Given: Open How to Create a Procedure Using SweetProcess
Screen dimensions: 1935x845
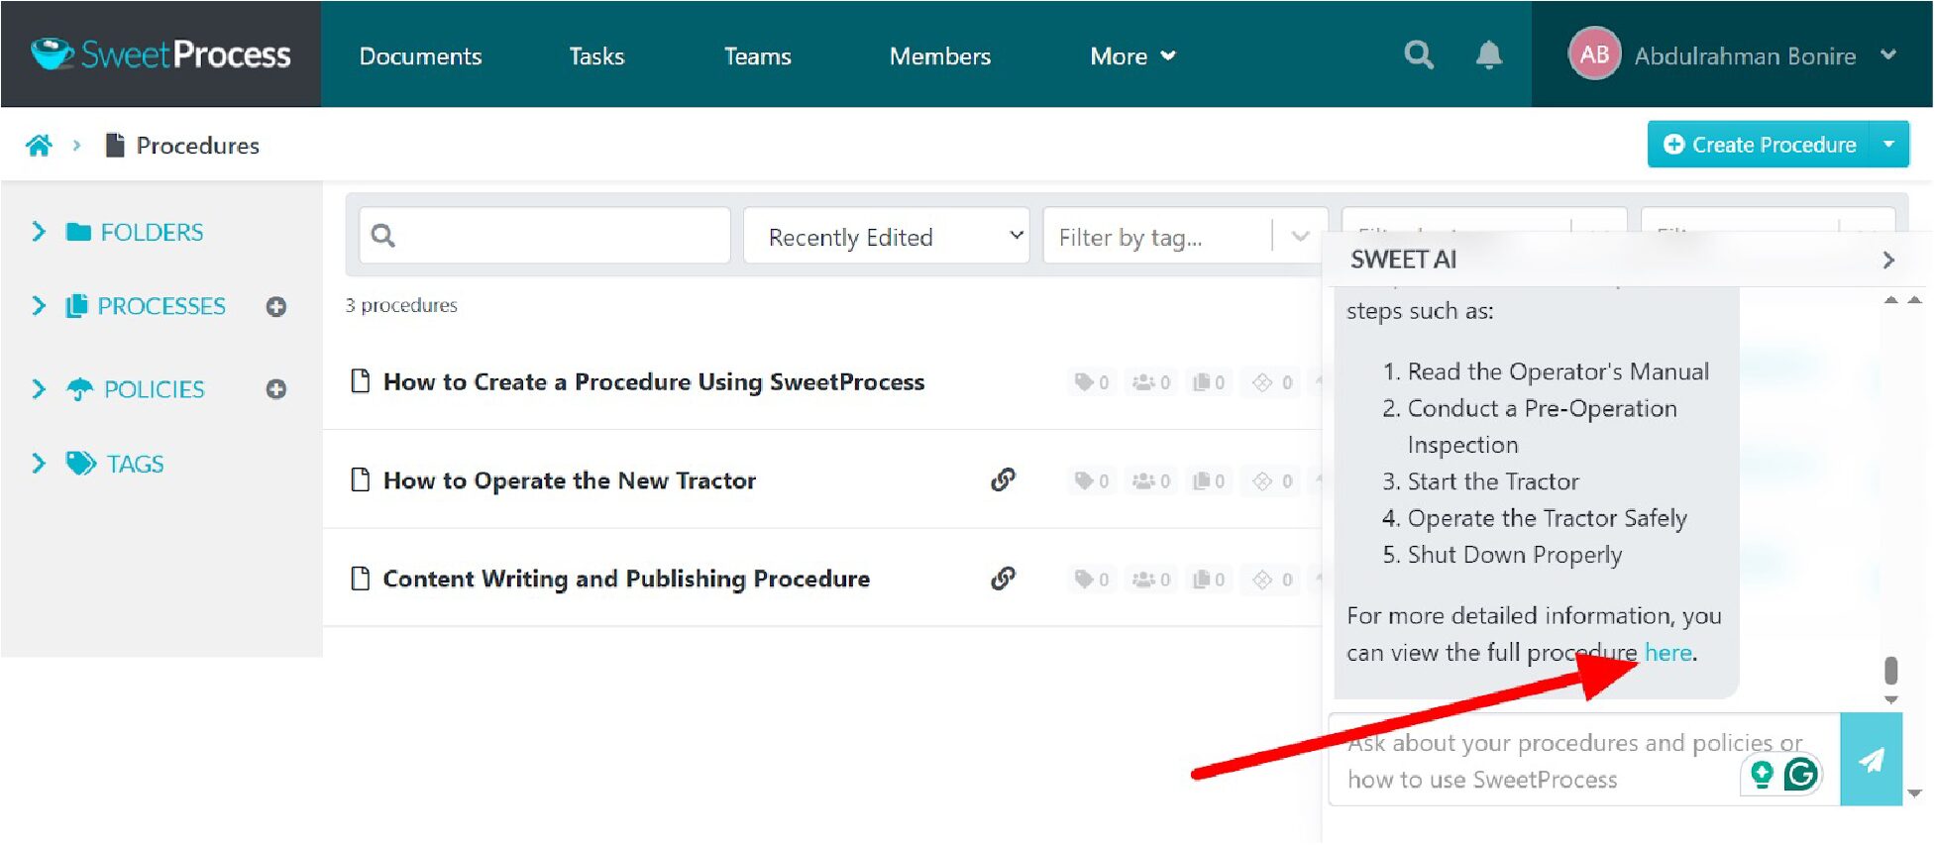Looking at the screenshot, I should (654, 382).
